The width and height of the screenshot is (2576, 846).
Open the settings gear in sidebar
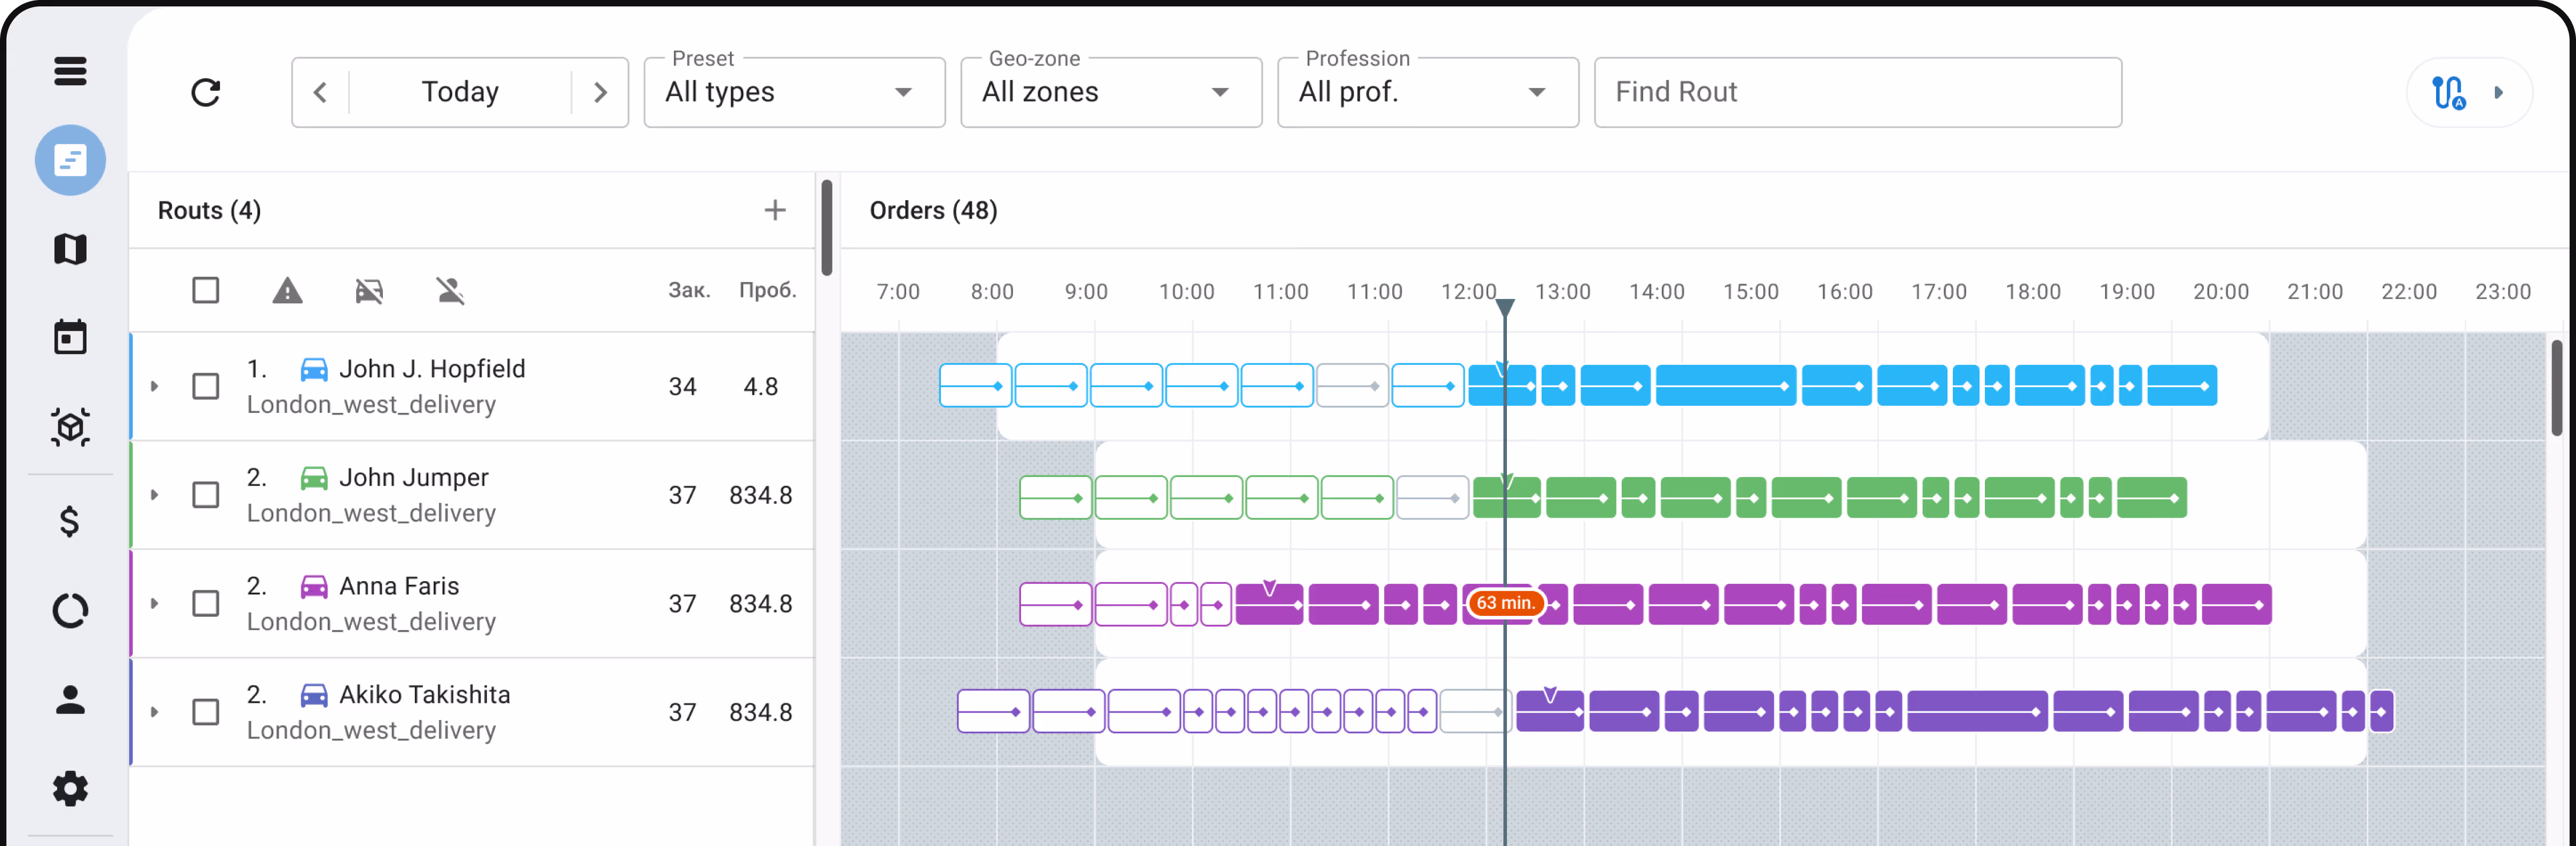(x=70, y=789)
